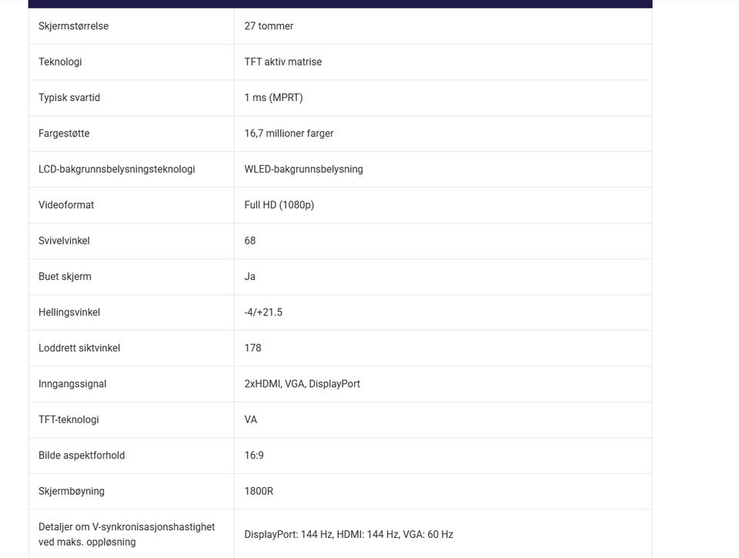
Task: Click the Teknologi specification label
Action: pos(60,62)
